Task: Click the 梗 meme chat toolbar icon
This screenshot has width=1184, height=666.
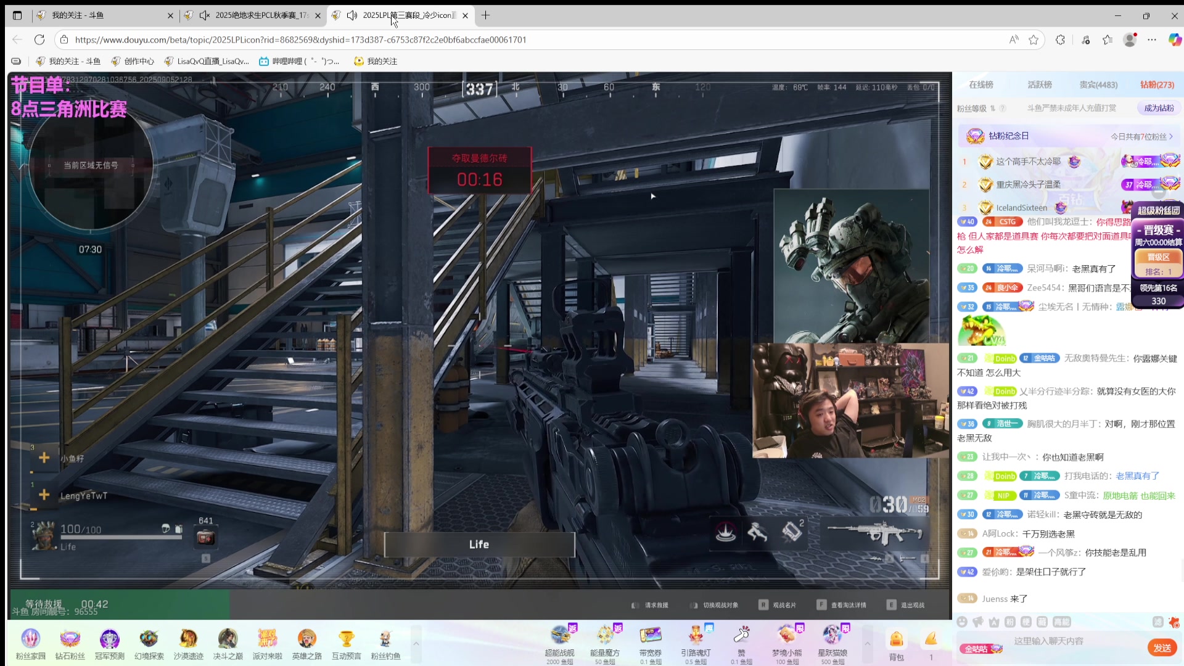Action: coord(1026,622)
